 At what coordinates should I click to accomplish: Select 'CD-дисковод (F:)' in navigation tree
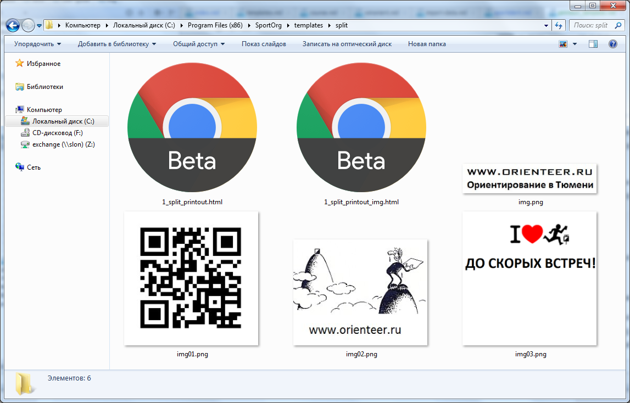(x=58, y=132)
